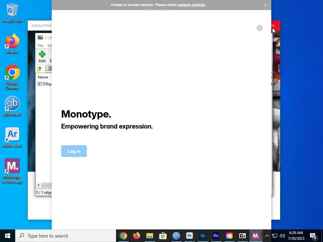Open the Monotype desktop app shortcut
323x242 pixels.
(x=12, y=171)
